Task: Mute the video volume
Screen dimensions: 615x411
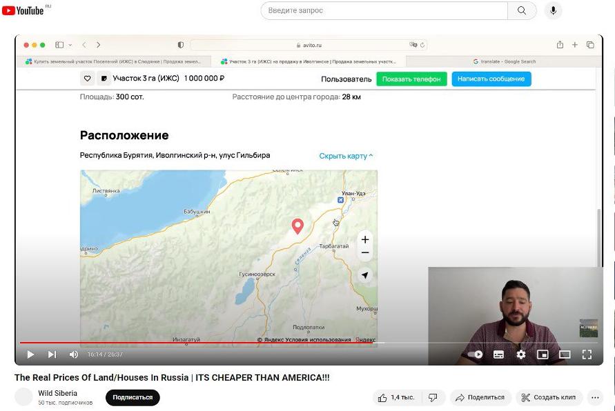Action: coord(73,354)
